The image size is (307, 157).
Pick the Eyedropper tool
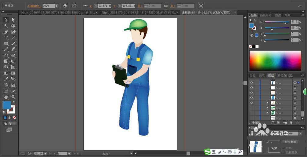coord(6,79)
